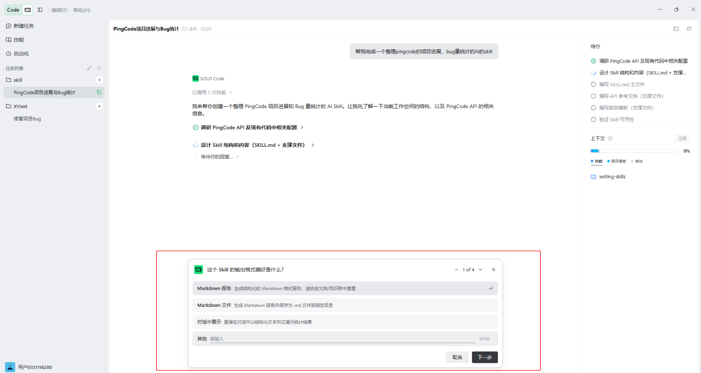
Task: Click the context usage progress bar
Action: click(633, 150)
